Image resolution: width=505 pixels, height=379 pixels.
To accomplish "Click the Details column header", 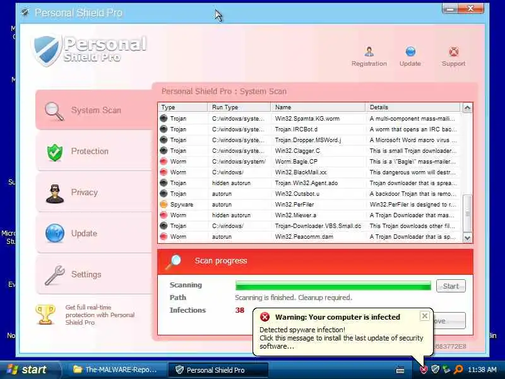I will (413, 107).
